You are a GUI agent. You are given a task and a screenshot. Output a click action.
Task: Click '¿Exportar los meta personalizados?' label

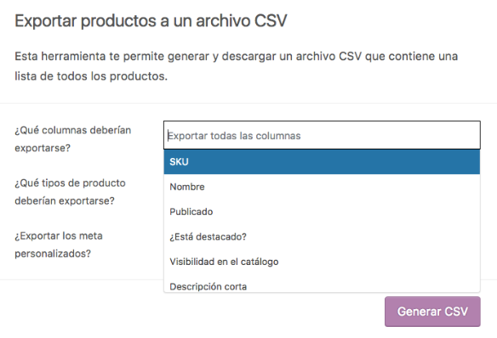(x=59, y=245)
